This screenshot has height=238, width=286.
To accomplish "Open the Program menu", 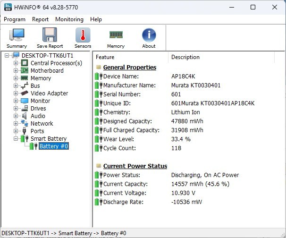I will (15, 19).
